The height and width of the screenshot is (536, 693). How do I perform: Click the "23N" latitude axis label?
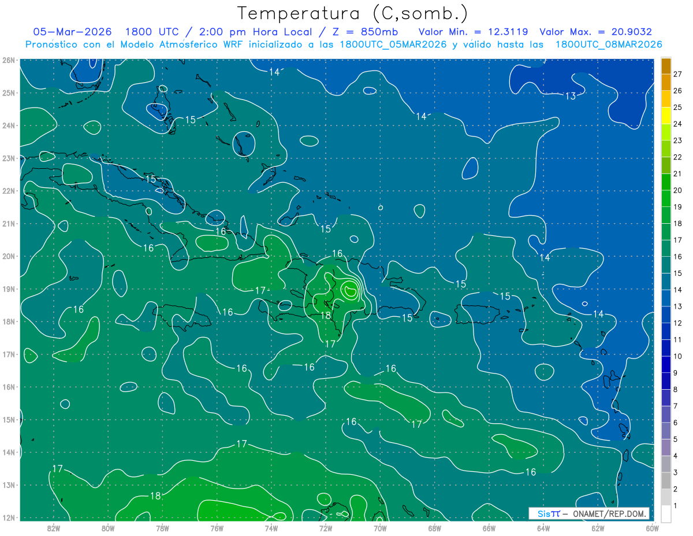tap(8, 158)
